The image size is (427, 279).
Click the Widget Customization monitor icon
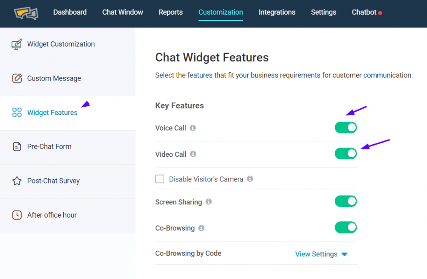pos(17,44)
